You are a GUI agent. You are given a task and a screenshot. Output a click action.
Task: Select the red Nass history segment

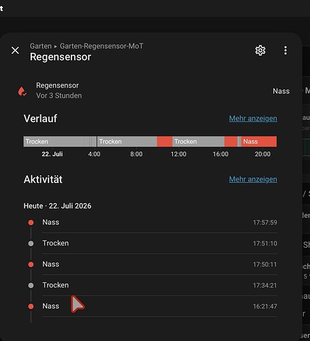pyautogui.click(x=259, y=141)
